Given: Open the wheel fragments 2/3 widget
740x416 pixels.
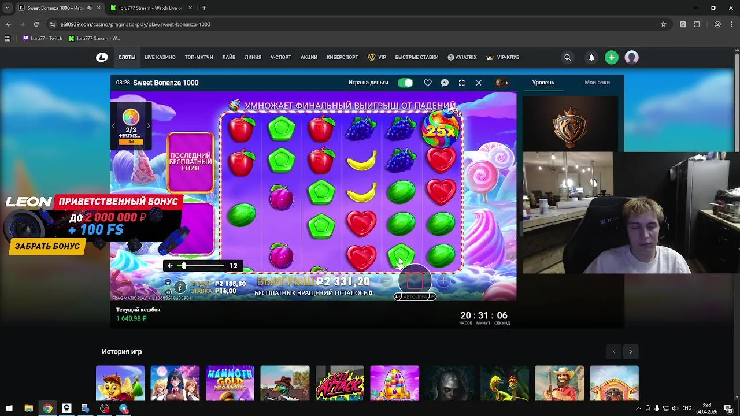Looking at the screenshot, I should [x=131, y=126].
